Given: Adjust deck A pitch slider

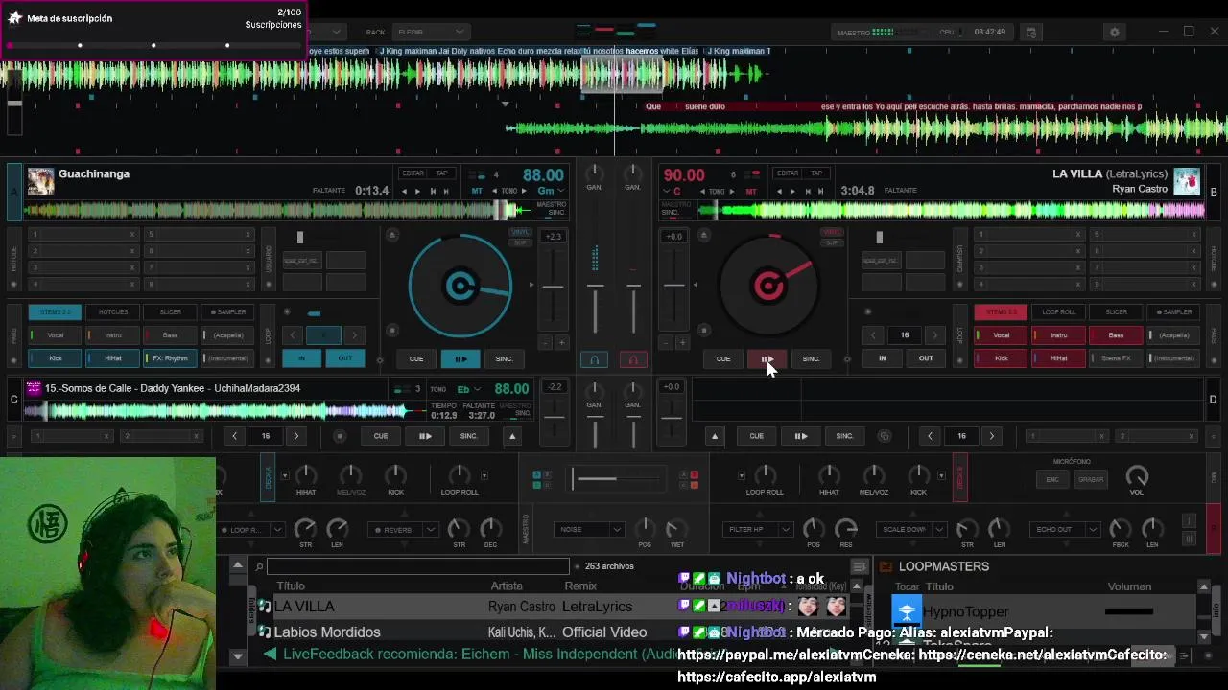Looking at the screenshot, I should [x=554, y=286].
